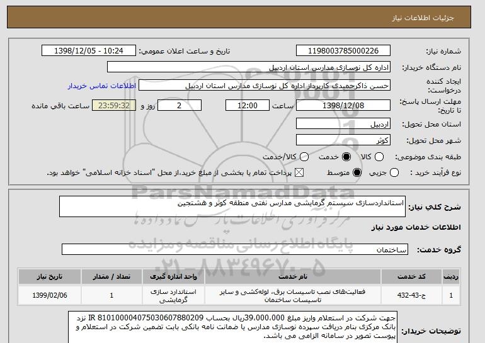Click the واحد اندازه گیری column header
Image resolution: width=485 pixels, height=343 pixels.
click(173, 276)
